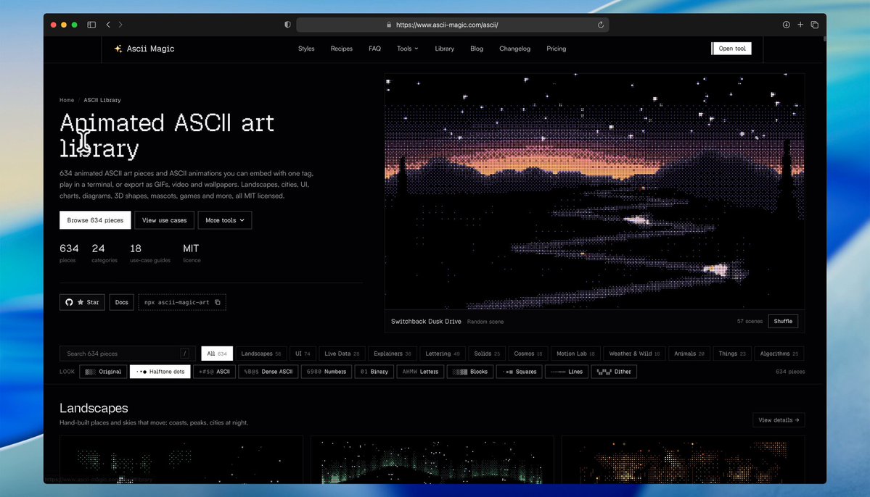870x497 pixels.
Task: Open the orange city lights landscape thumbnail
Action: click(x=683, y=460)
